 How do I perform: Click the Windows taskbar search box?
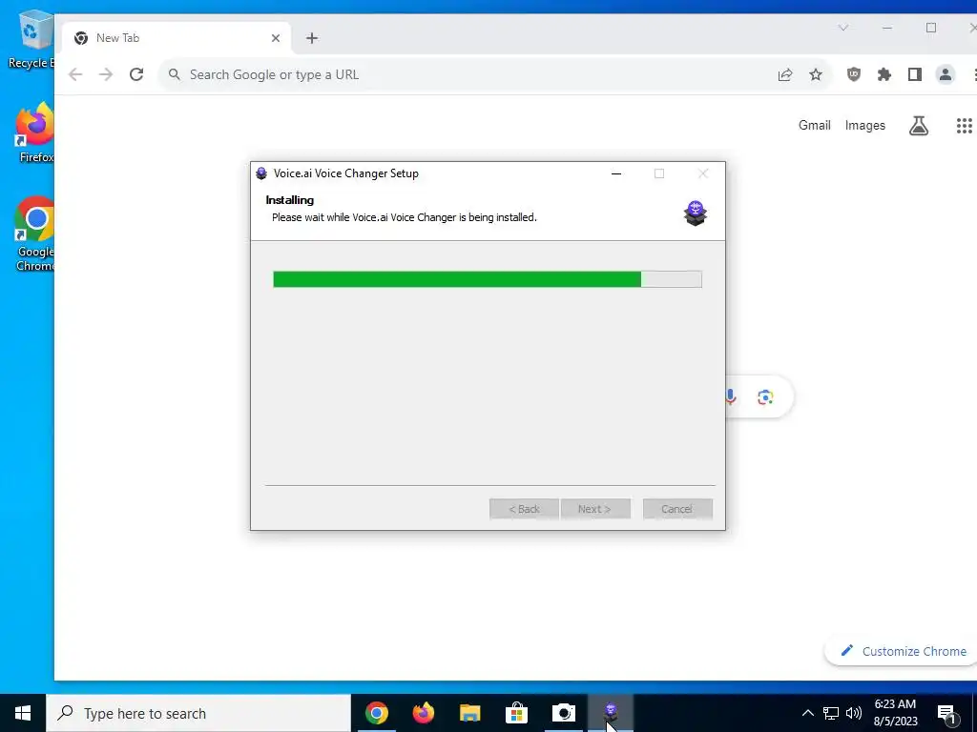pyautogui.click(x=198, y=713)
